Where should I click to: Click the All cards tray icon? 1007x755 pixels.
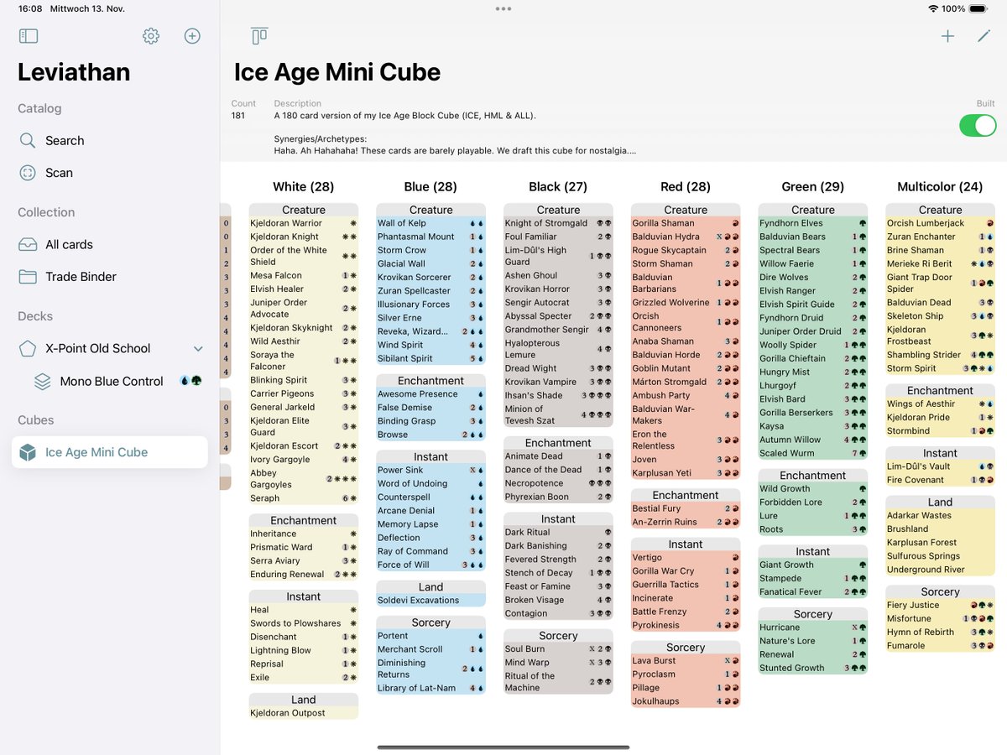point(28,244)
